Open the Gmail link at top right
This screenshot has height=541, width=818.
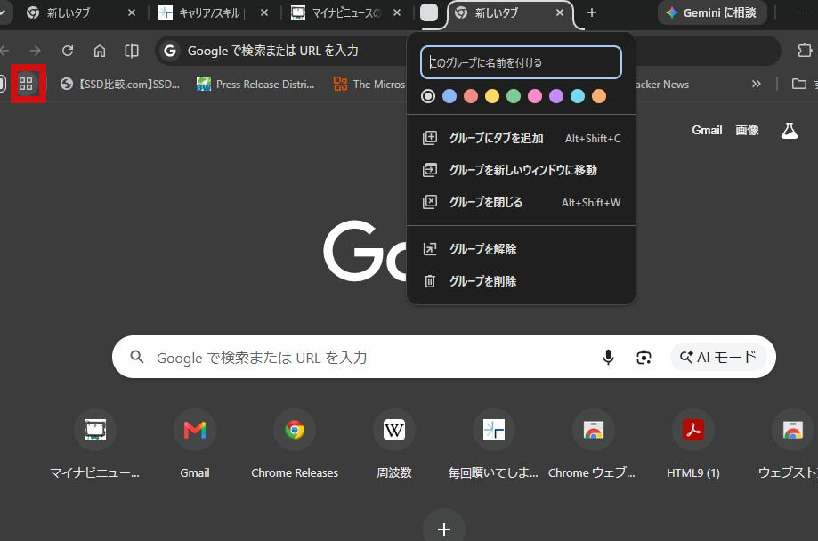coord(707,131)
